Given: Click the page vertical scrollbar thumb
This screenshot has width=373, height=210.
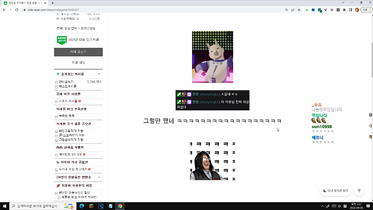Looking at the screenshot, I should pyautogui.click(x=372, y=60).
